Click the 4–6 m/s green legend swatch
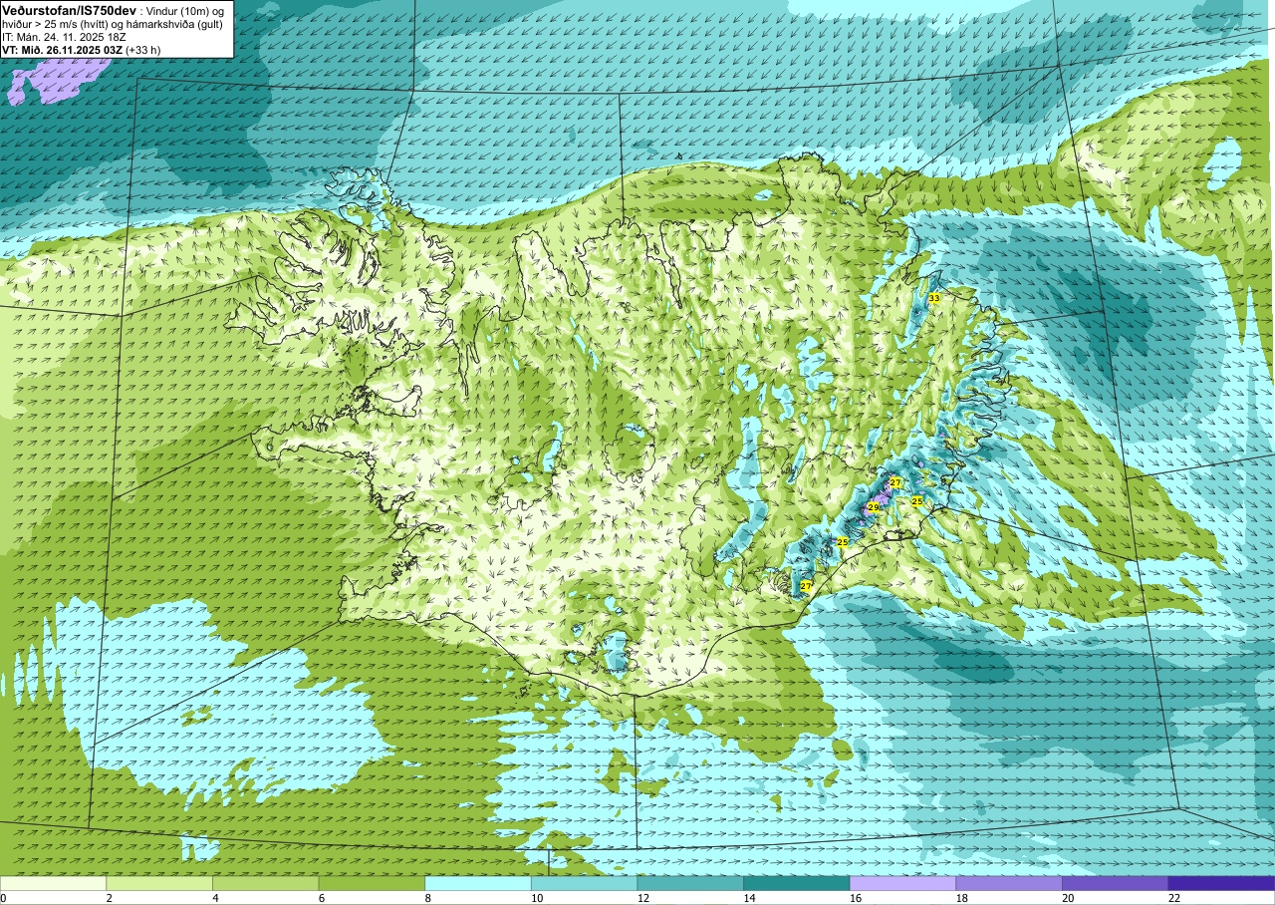Screen dimensions: 1275x905 [266, 883]
